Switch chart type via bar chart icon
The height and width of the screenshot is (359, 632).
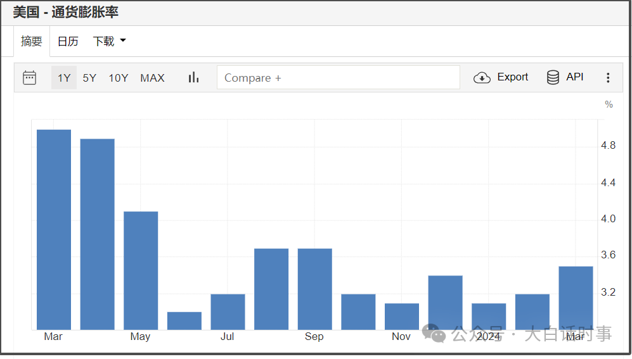tap(193, 77)
